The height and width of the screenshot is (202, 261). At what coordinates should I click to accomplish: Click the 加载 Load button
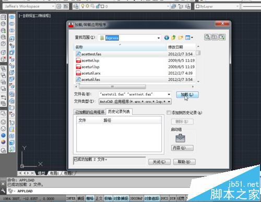coord(187,94)
